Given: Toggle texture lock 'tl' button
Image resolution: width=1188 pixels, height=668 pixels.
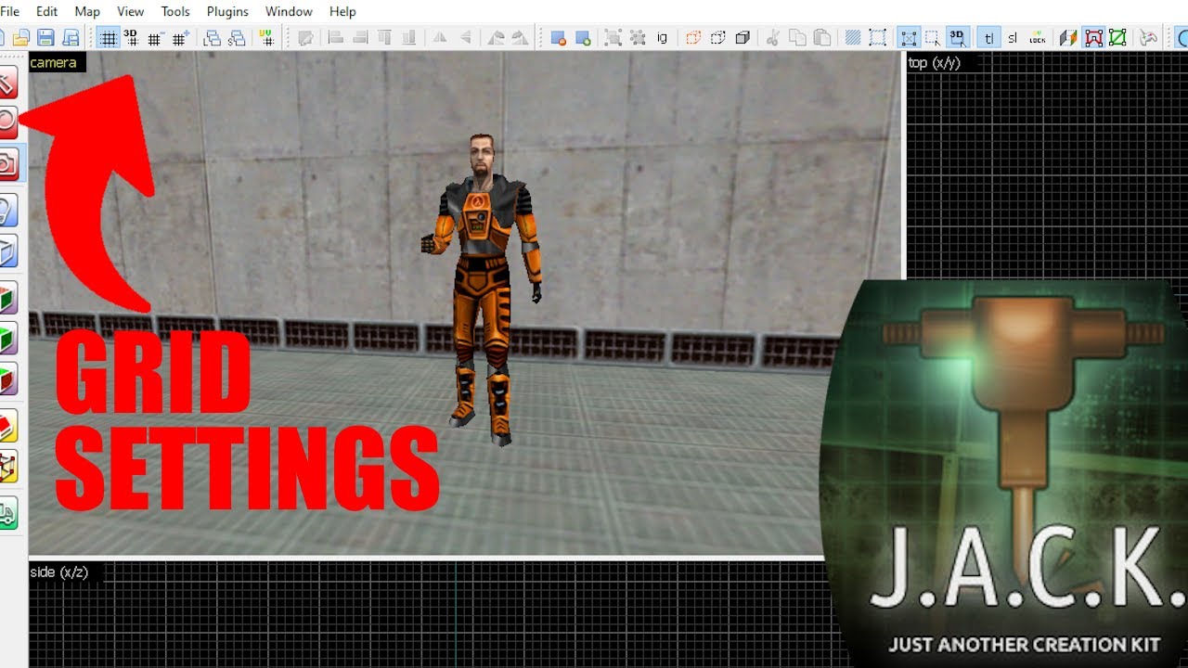Looking at the screenshot, I should point(988,38).
